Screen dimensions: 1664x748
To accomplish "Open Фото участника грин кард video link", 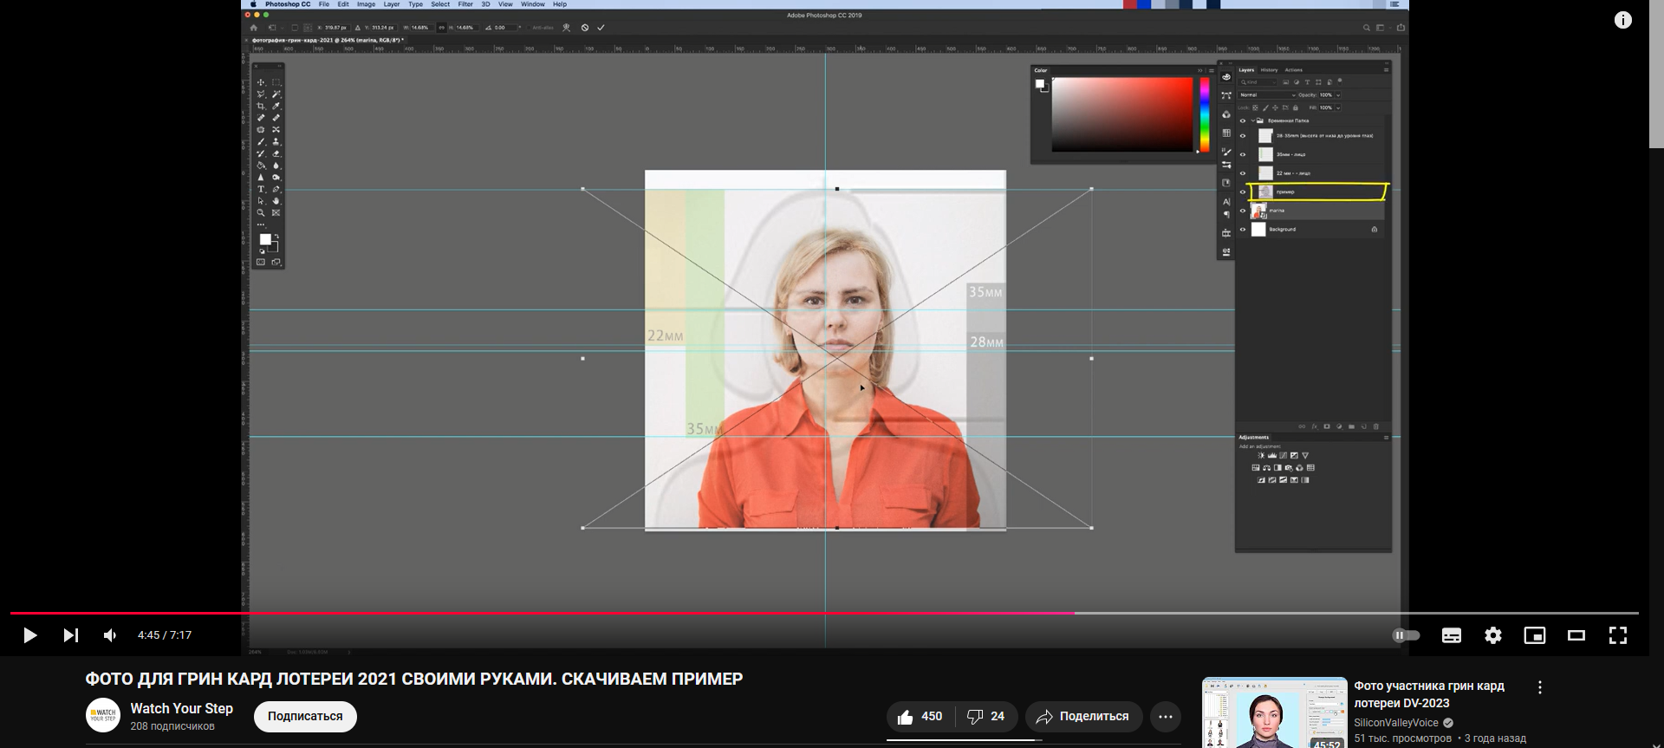I will tap(1429, 694).
